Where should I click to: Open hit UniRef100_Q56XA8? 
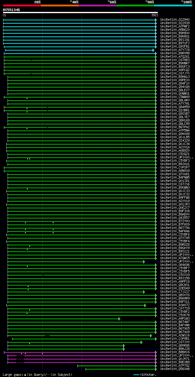pos(175,369)
